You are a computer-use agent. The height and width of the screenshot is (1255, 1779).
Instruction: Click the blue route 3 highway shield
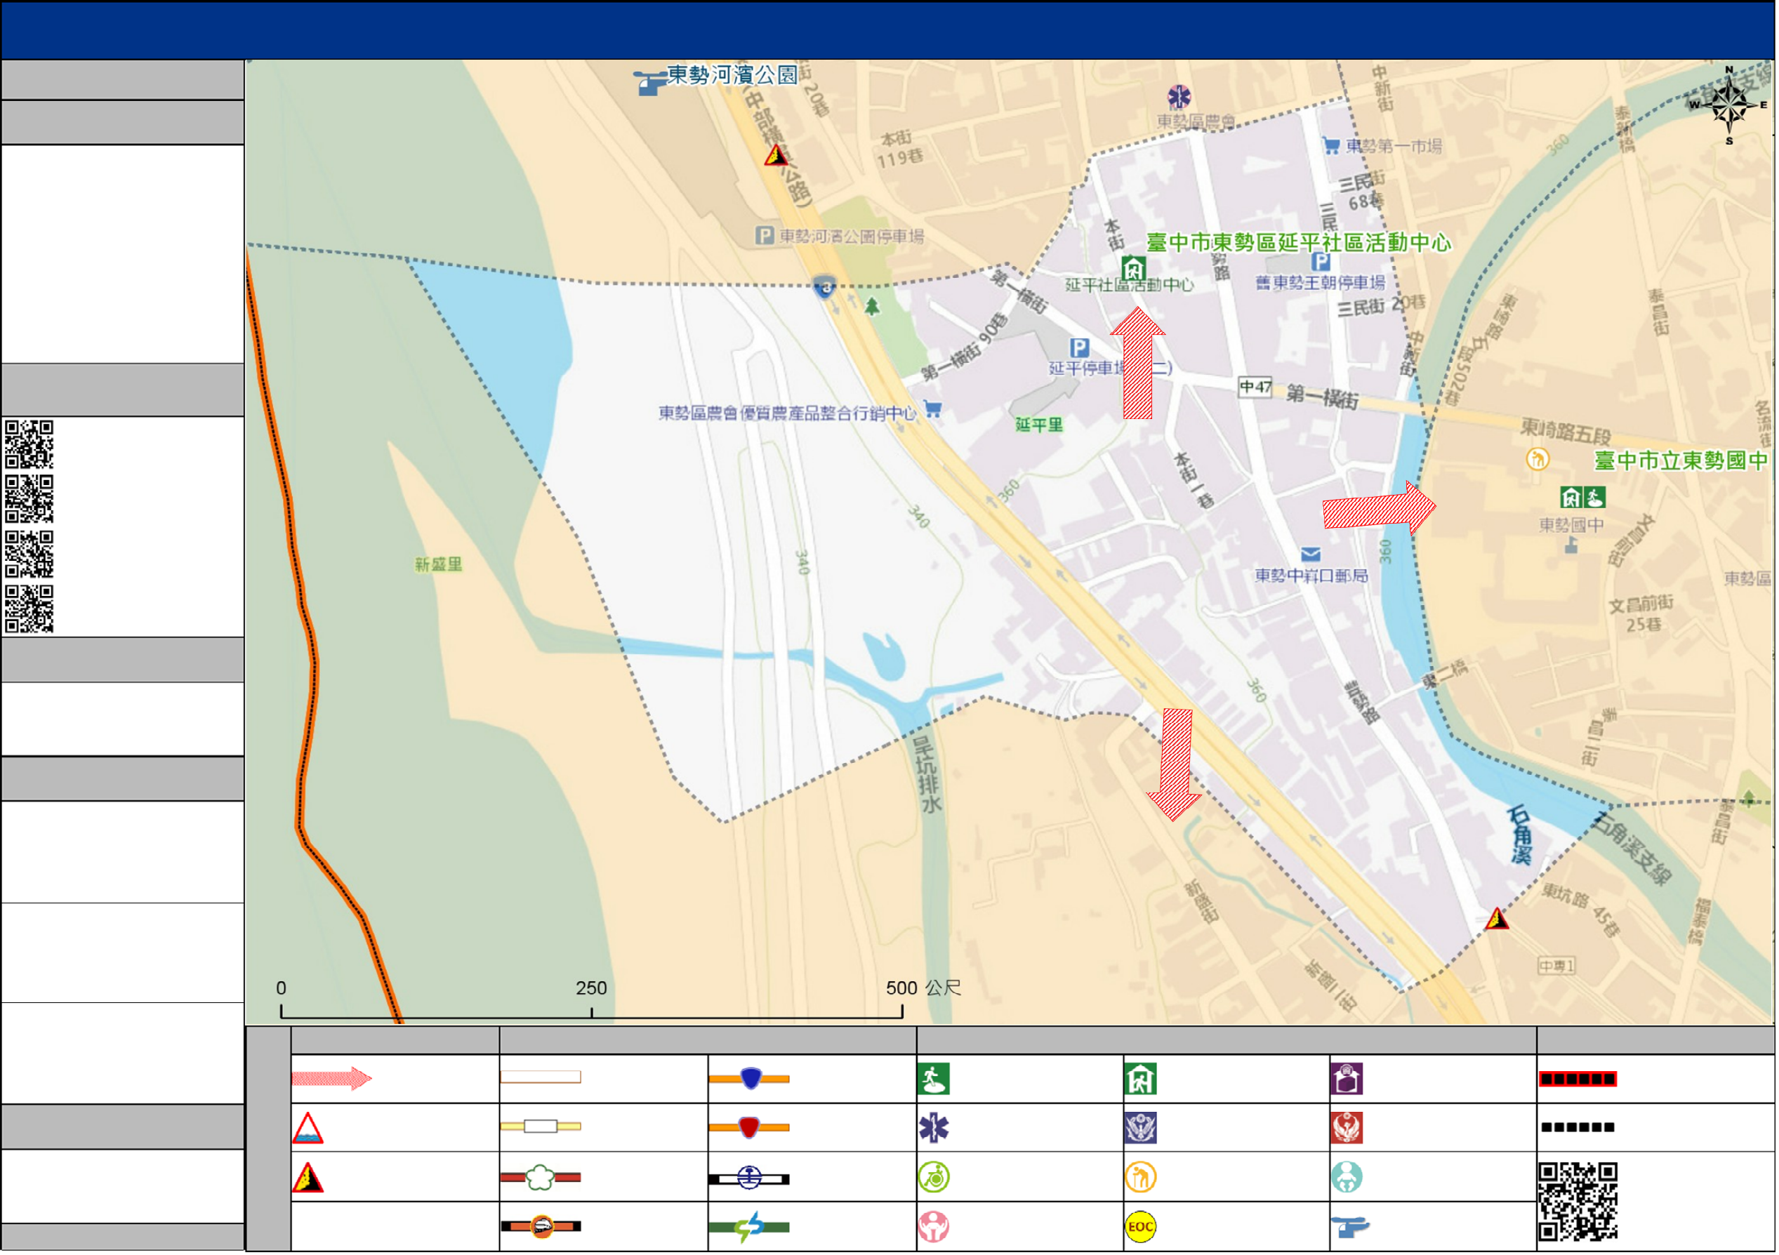click(x=826, y=287)
